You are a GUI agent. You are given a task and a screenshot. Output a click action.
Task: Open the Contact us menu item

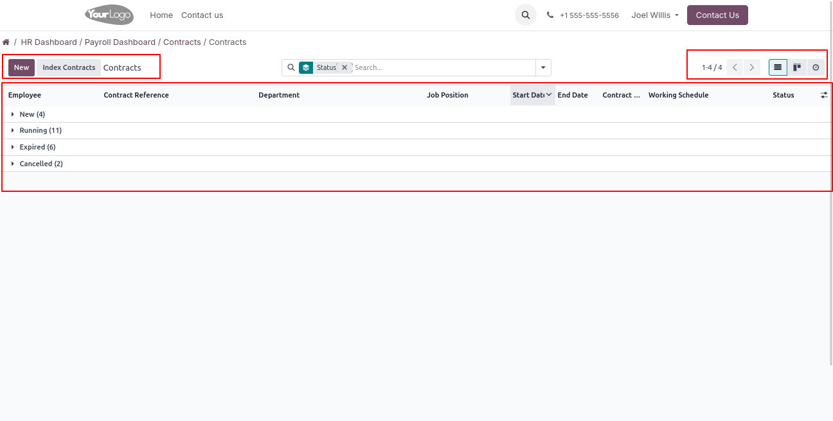[202, 15]
